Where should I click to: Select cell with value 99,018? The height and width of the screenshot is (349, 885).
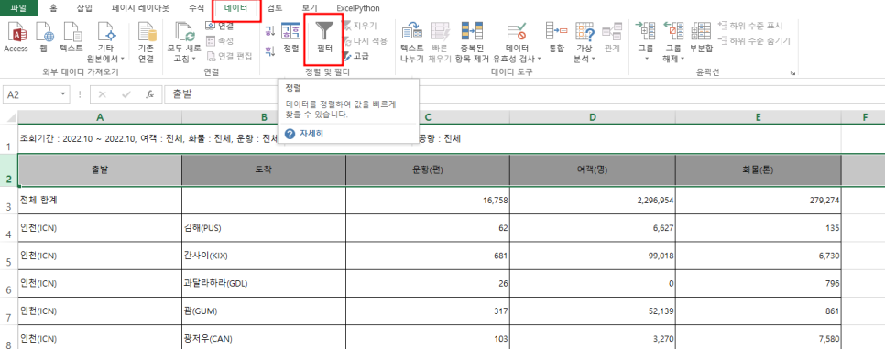coord(593,256)
